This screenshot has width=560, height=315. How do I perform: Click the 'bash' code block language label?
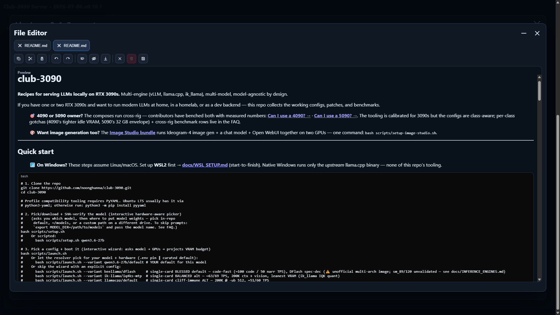click(24, 176)
